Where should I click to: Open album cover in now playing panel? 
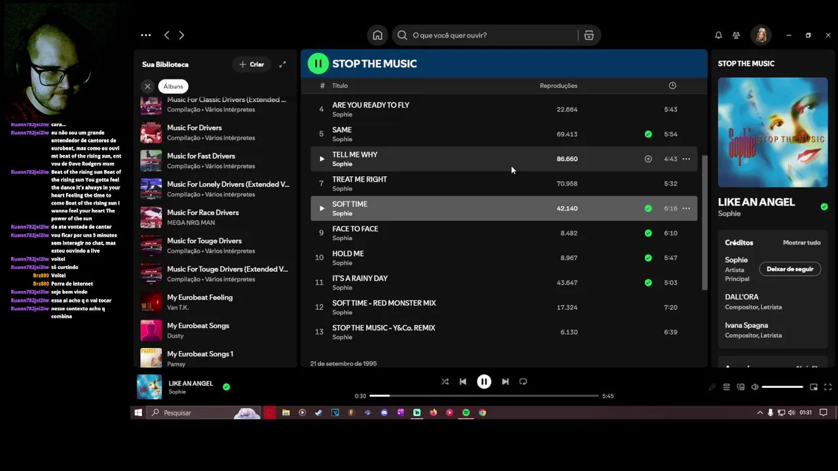point(773,132)
